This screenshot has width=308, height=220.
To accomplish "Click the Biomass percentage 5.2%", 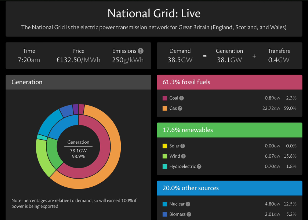I will click(x=291, y=214).
